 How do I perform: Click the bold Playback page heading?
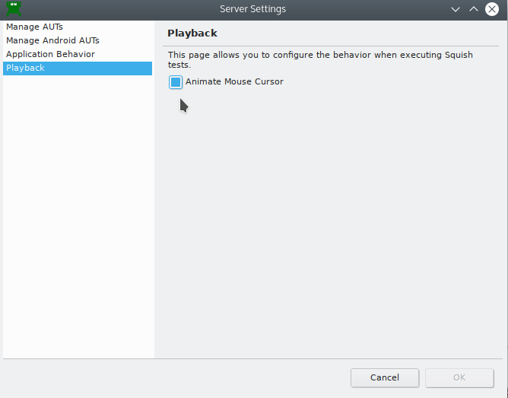tap(192, 33)
